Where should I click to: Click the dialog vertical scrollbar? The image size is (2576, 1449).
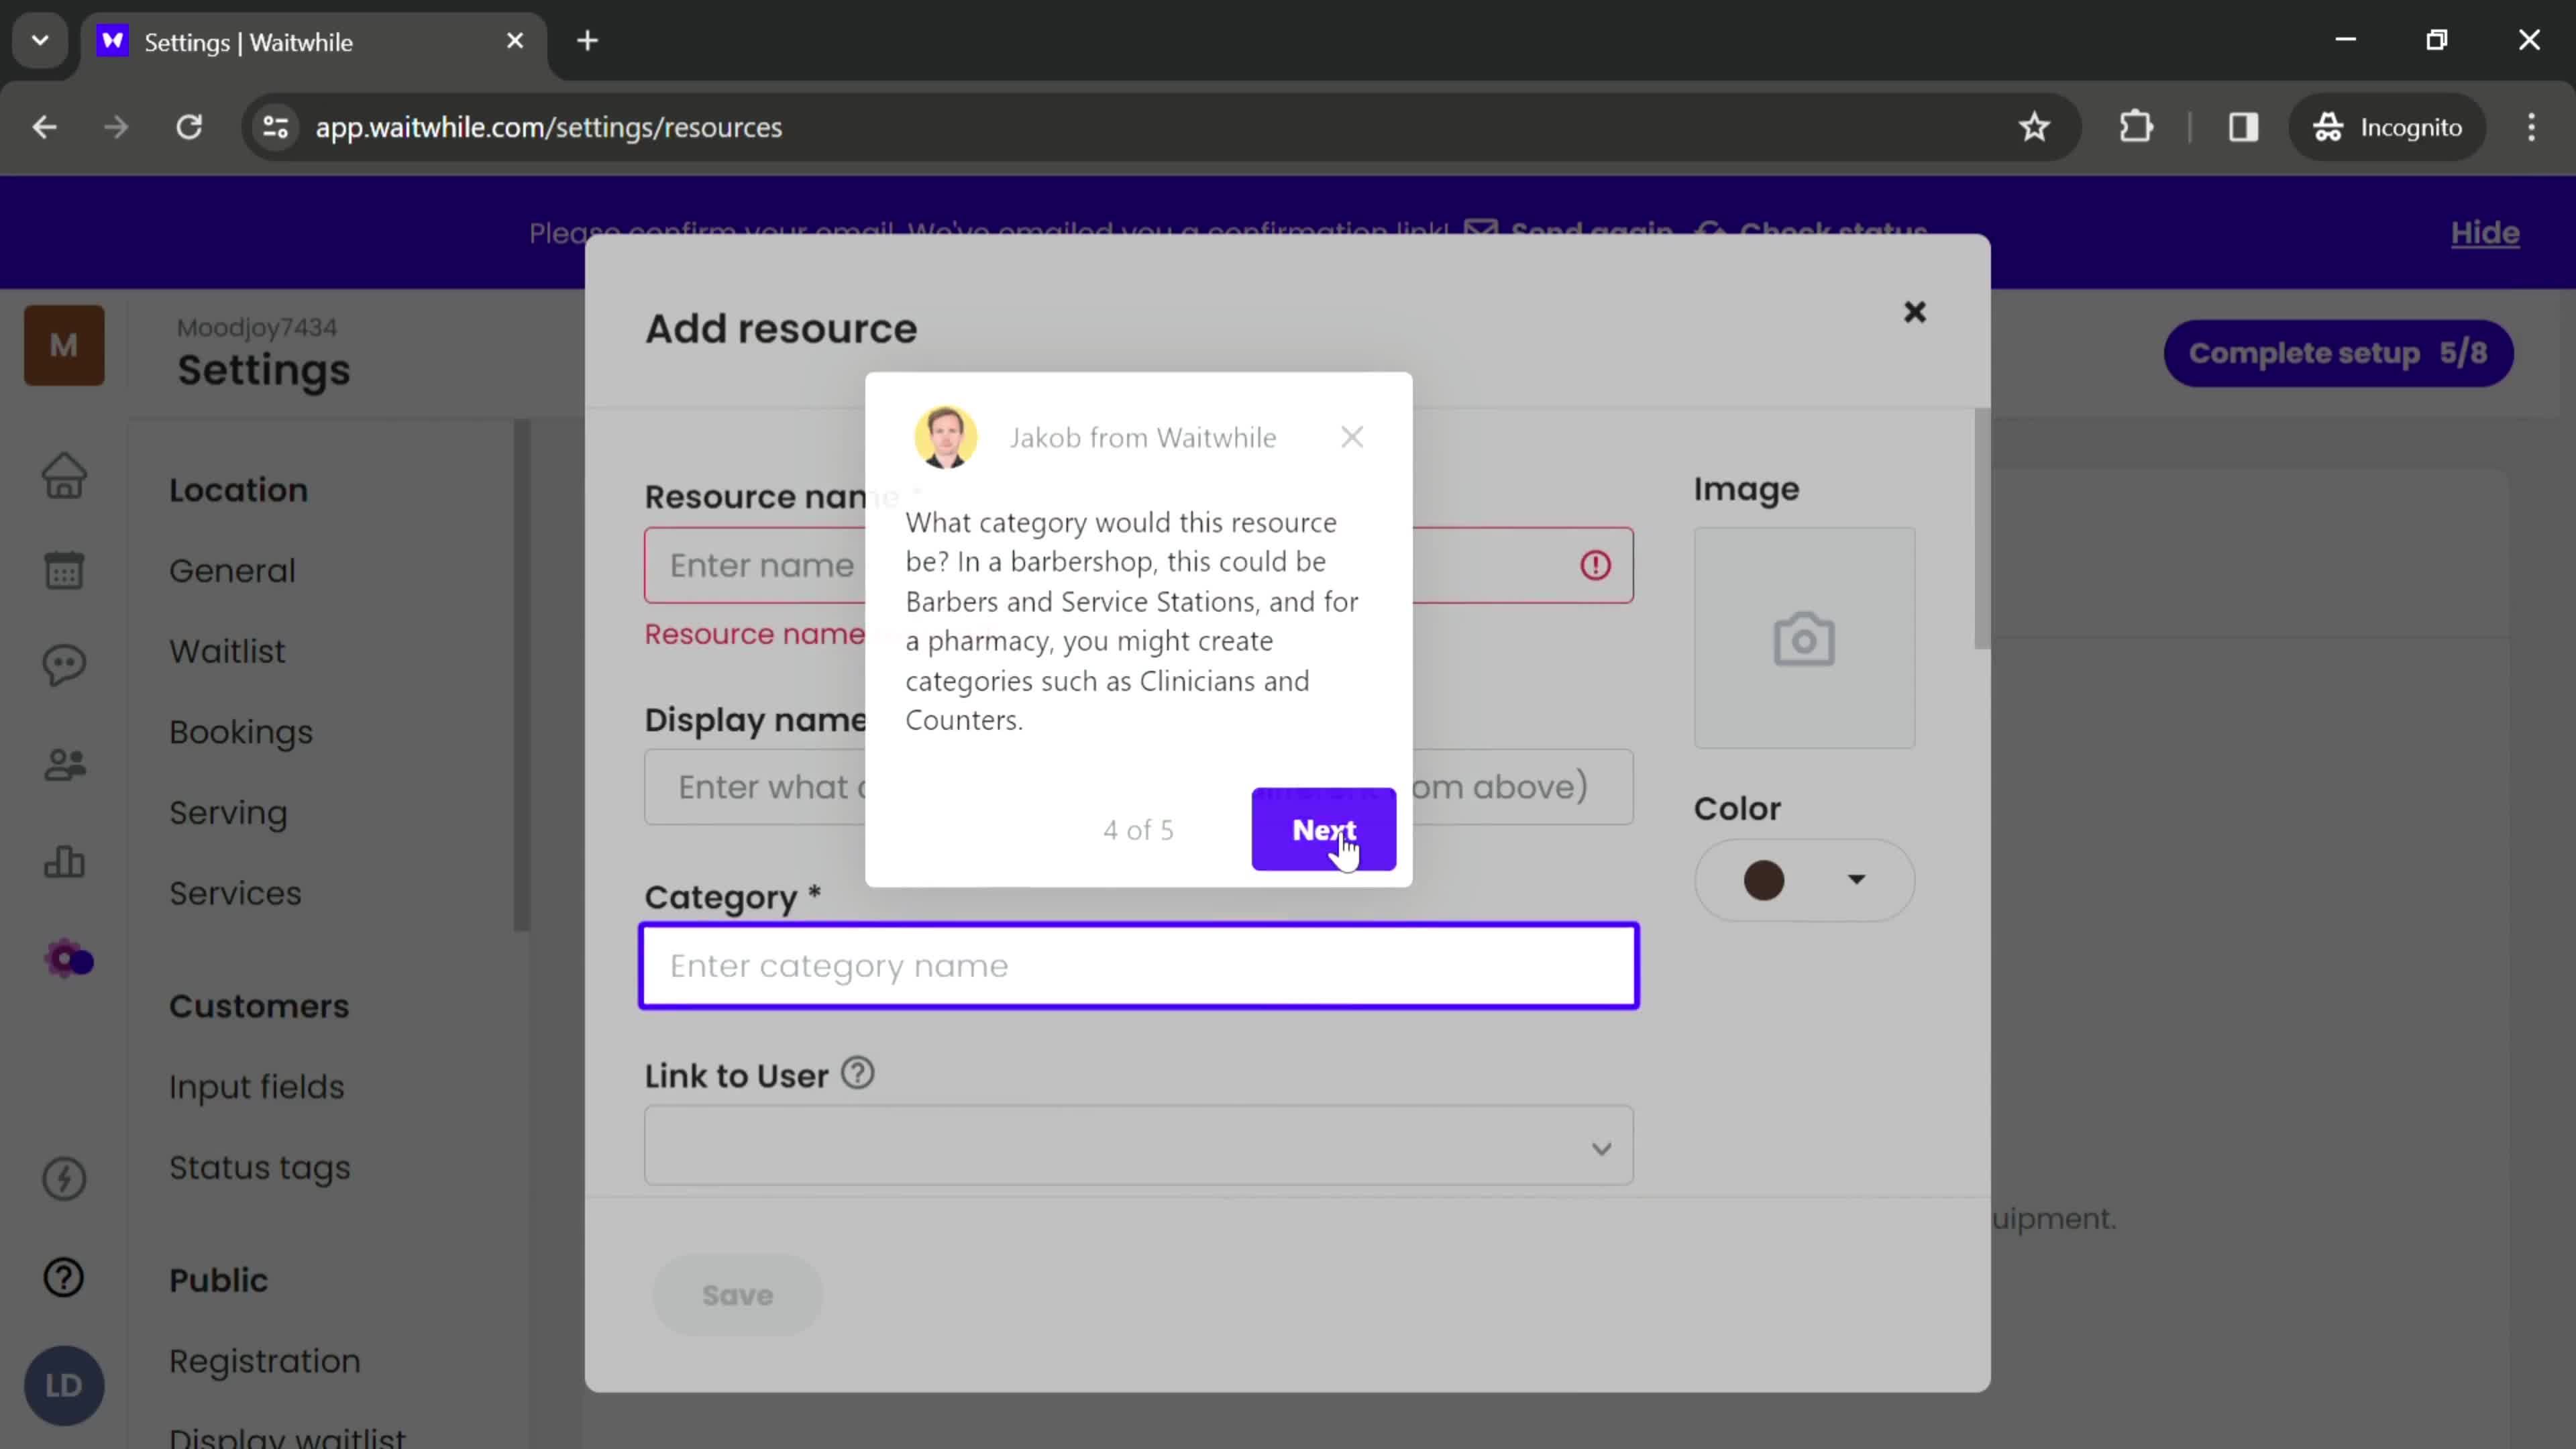[1981, 528]
